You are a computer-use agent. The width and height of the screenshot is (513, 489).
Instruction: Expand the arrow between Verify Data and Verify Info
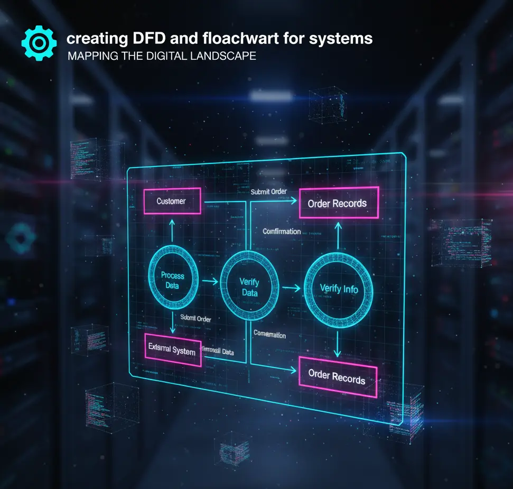290,288
